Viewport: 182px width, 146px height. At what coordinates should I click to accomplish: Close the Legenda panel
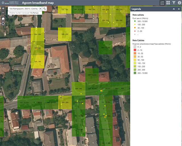click(x=179, y=9)
